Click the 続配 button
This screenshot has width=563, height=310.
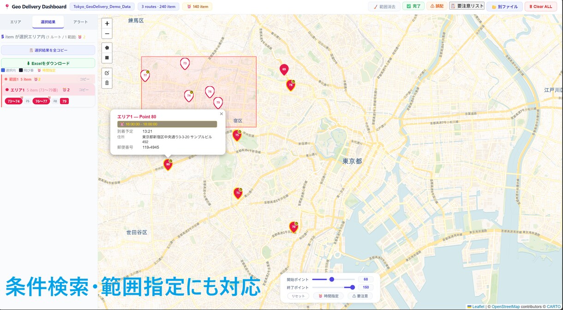(436, 6)
